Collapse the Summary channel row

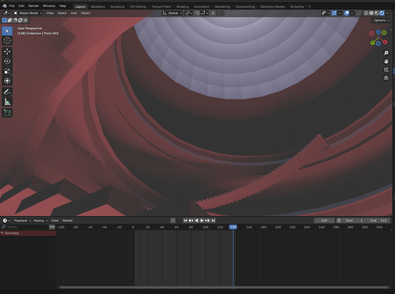click(2, 233)
